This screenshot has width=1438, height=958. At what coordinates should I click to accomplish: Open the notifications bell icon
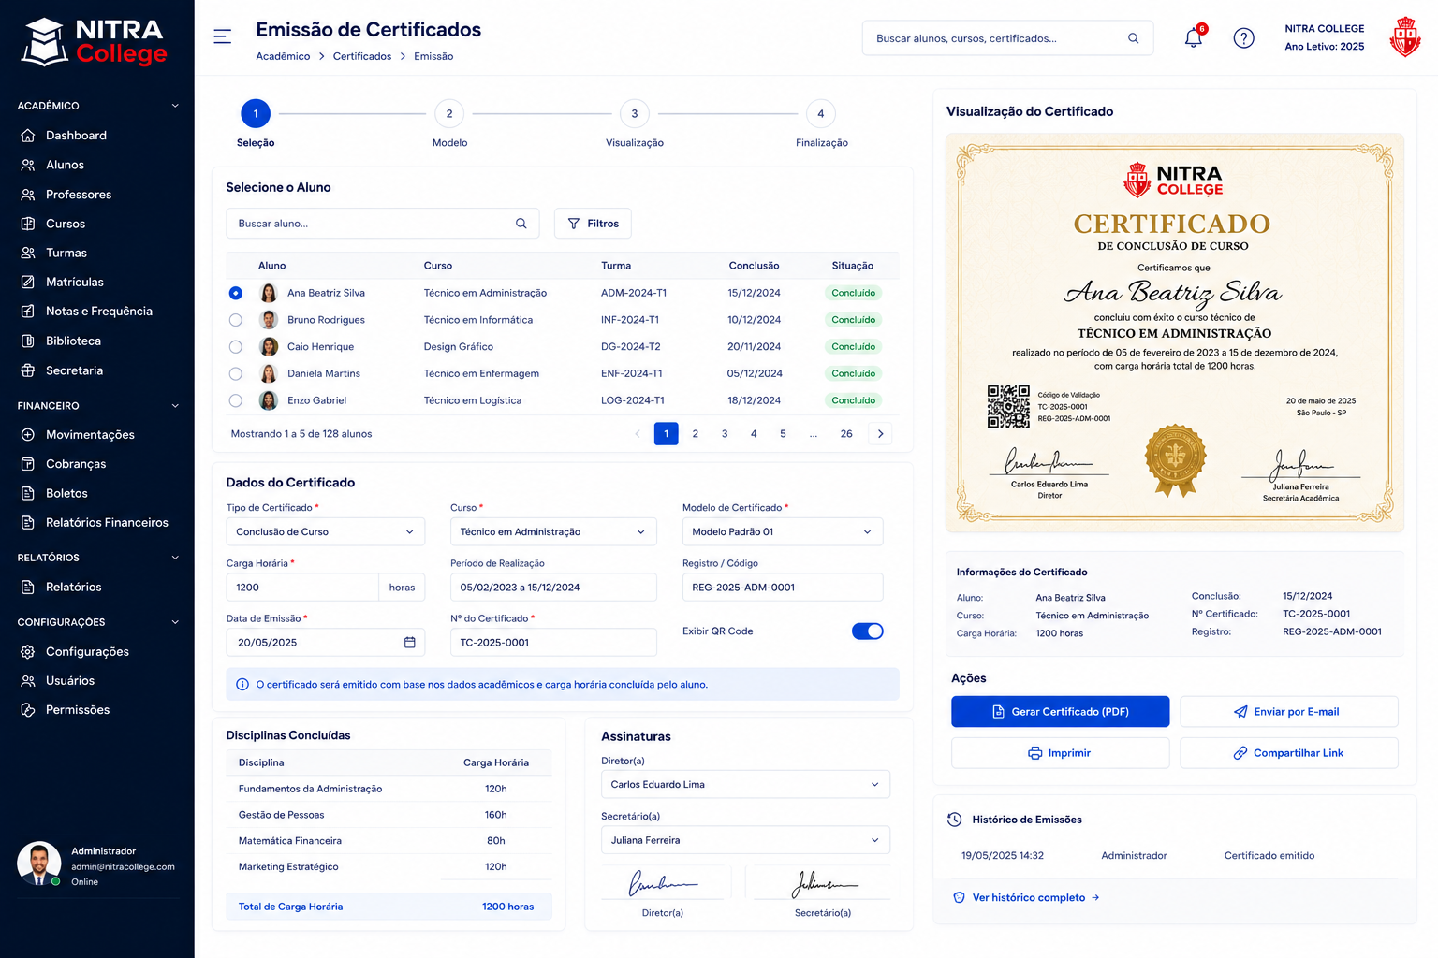click(1194, 37)
